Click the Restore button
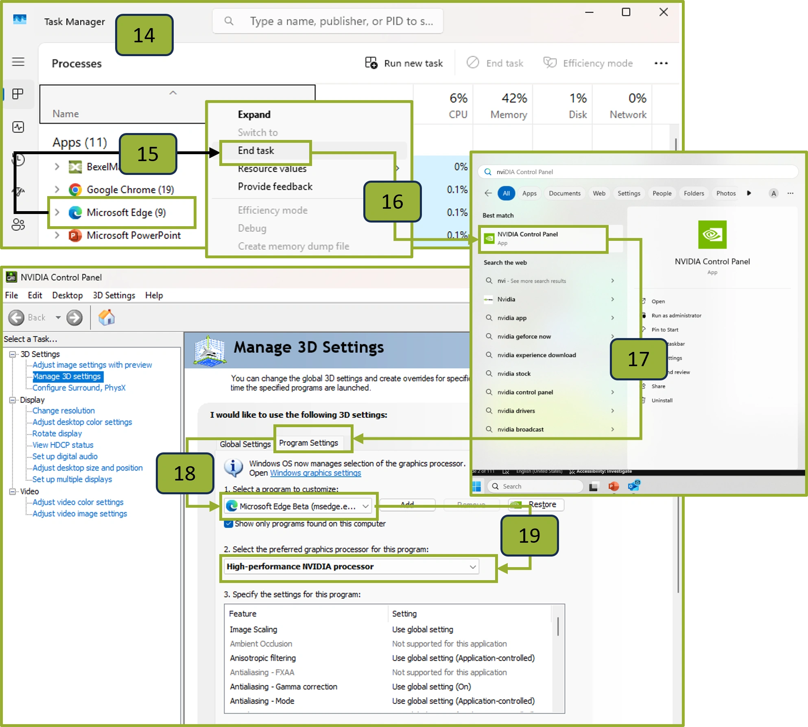This screenshot has height=727, width=808. click(x=537, y=504)
